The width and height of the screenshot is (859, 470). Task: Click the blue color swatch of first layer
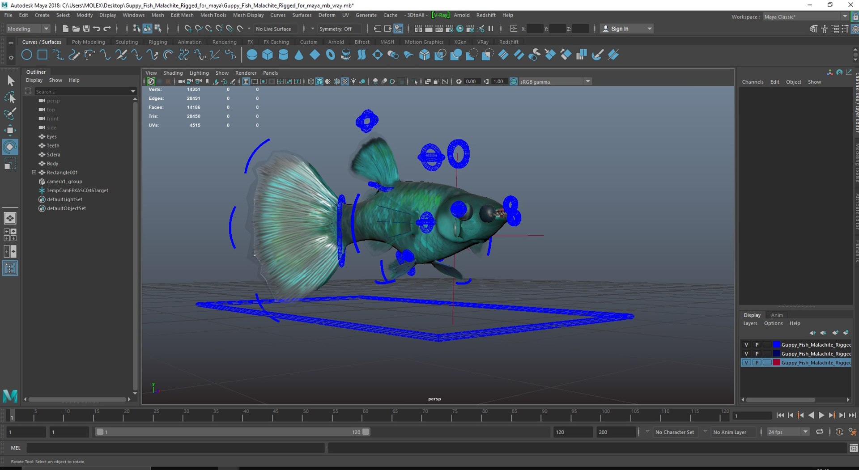(x=777, y=345)
